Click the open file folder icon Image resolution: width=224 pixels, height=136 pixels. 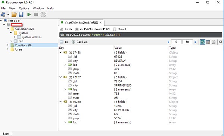[14, 14]
